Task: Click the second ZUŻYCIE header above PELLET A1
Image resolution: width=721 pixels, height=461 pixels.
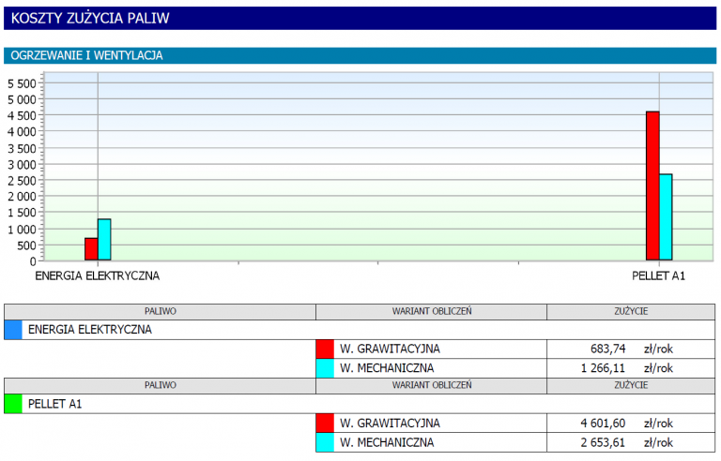Action: pyautogui.click(x=631, y=386)
